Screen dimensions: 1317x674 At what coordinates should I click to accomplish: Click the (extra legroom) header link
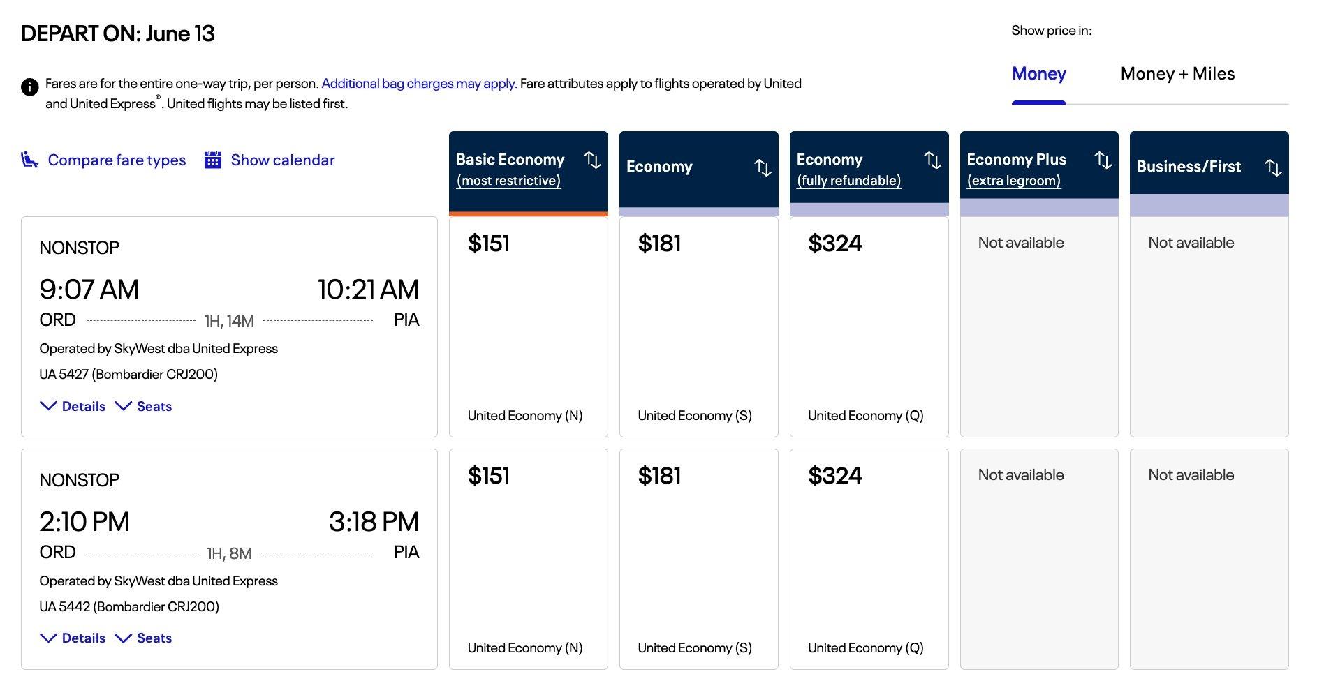pyautogui.click(x=1013, y=180)
